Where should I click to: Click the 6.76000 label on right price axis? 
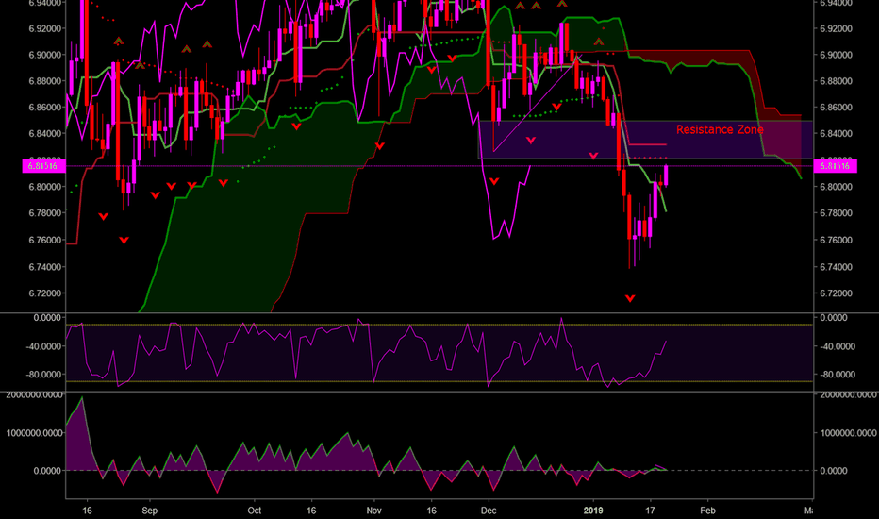click(x=836, y=240)
